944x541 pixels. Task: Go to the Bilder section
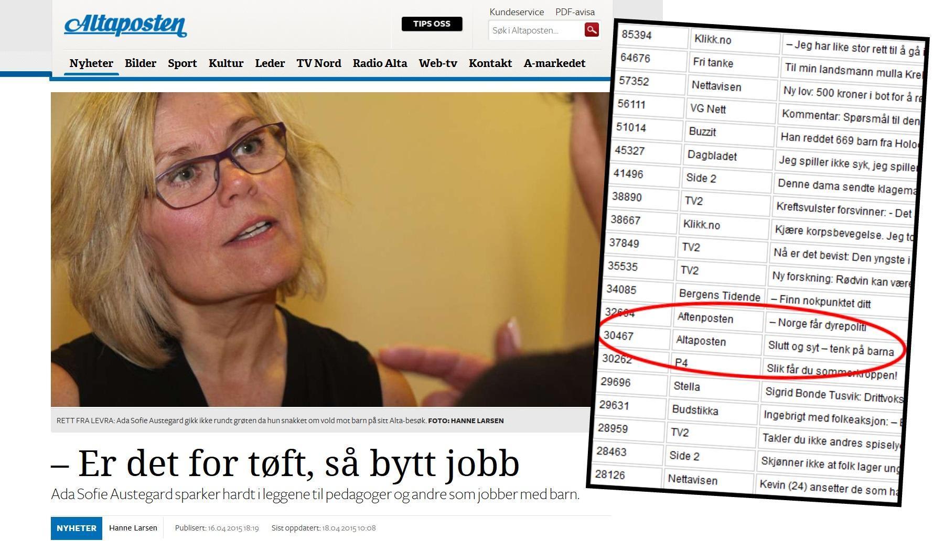point(141,63)
